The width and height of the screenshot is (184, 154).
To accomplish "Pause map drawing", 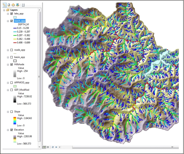I will [x=56, y=147].
